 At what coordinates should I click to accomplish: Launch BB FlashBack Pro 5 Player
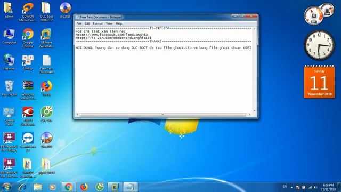point(9,142)
